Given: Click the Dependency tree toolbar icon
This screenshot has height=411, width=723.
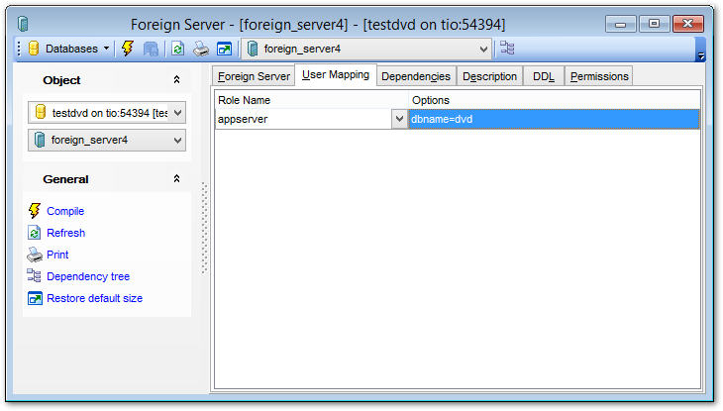Looking at the screenshot, I should point(507,48).
